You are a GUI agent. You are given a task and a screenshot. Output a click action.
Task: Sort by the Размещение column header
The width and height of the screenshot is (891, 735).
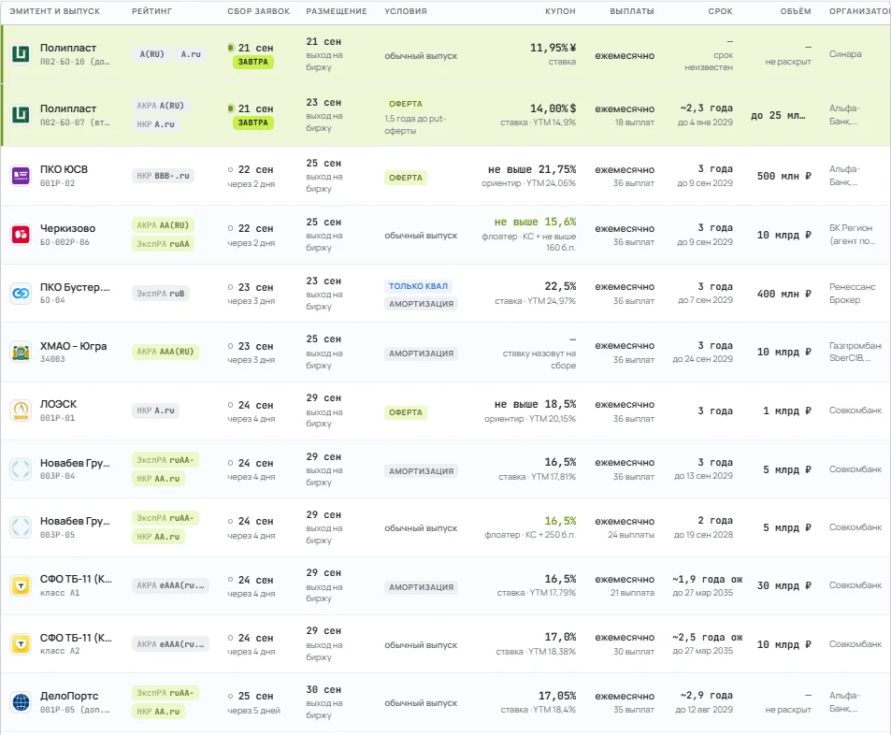pos(337,11)
